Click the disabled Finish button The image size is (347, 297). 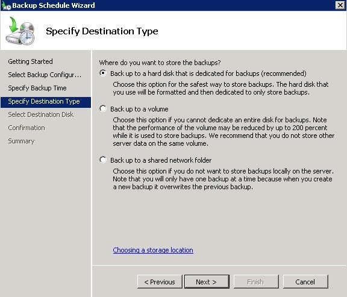[x=256, y=282]
